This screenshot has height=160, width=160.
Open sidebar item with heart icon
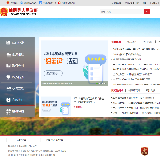pos(17,77)
